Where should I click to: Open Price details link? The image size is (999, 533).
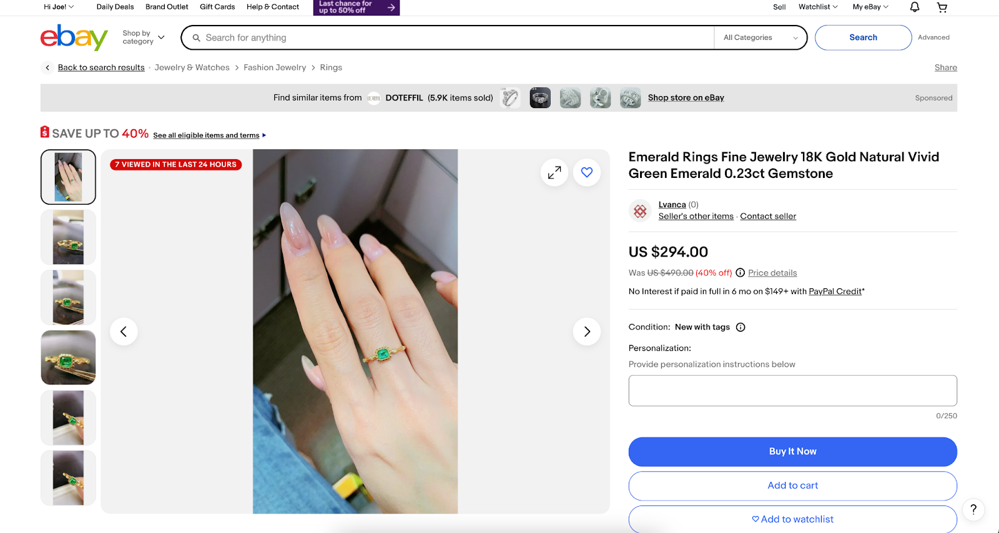(772, 273)
